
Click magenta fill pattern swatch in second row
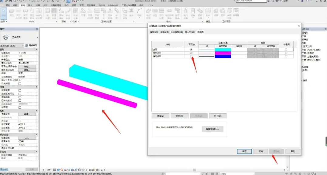point(223,53)
